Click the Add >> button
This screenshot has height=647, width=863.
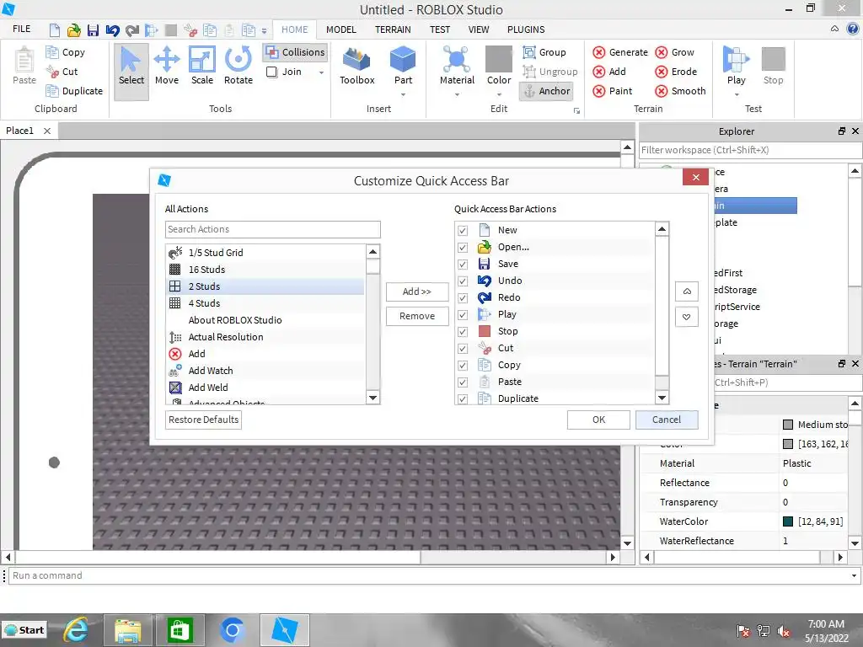coord(417,291)
